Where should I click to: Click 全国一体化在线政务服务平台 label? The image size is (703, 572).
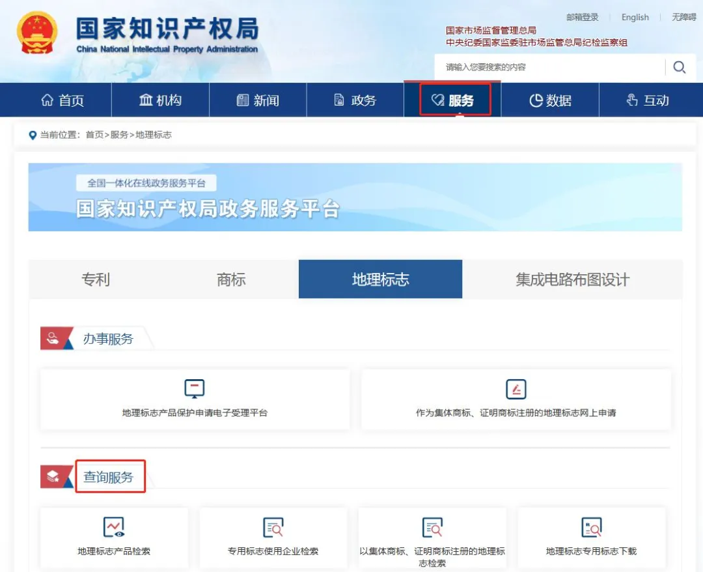click(x=146, y=183)
